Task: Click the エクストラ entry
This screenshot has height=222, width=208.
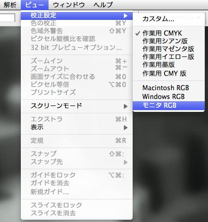Action: point(77,119)
